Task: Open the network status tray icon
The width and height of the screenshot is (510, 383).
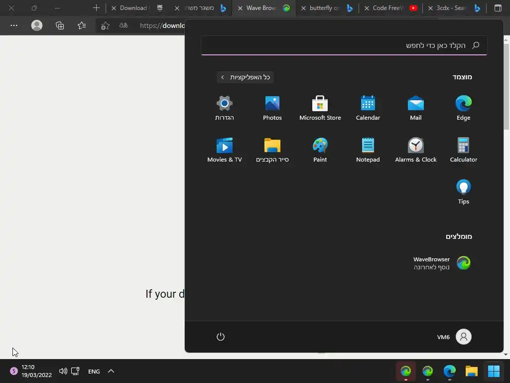Action: click(x=75, y=371)
